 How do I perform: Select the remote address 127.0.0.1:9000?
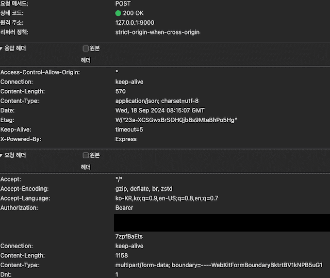click(x=135, y=23)
